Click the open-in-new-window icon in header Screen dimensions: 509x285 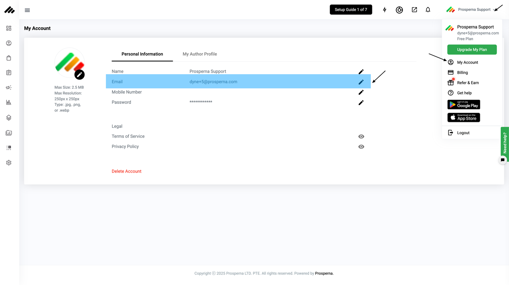click(414, 10)
